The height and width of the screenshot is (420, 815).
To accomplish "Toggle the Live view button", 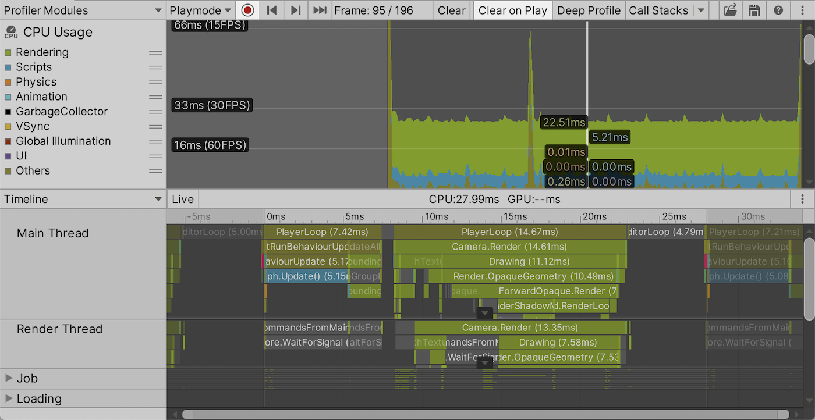I will 183,199.
